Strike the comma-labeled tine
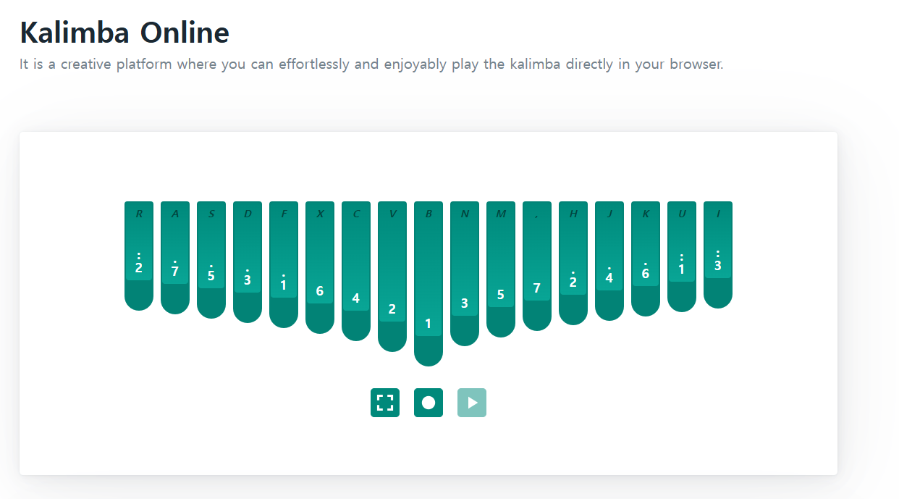 click(537, 266)
